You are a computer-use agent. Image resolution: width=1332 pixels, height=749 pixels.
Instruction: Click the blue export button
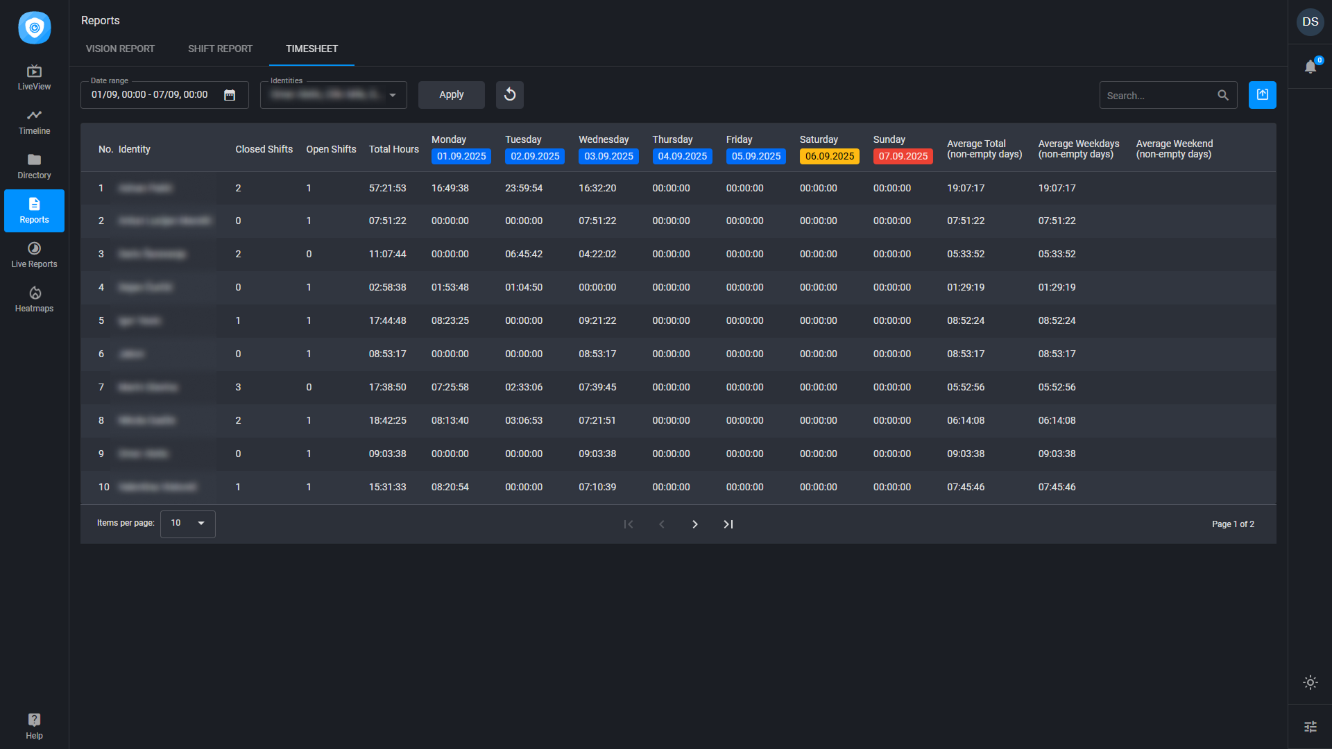(x=1262, y=94)
